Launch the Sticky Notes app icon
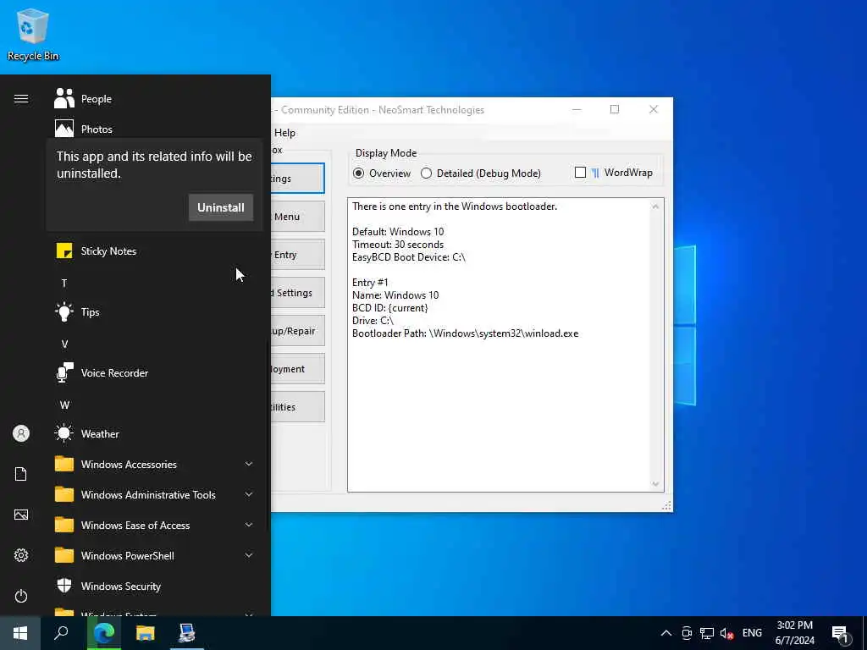Image resolution: width=867 pixels, height=650 pixels. pos(64,251)
